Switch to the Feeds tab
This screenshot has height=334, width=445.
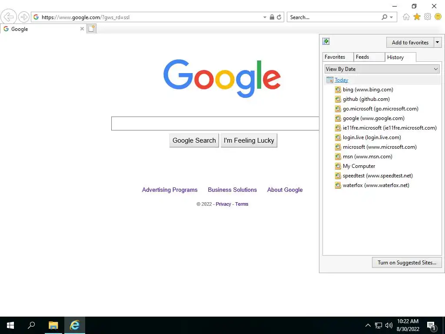click(369, 57)
